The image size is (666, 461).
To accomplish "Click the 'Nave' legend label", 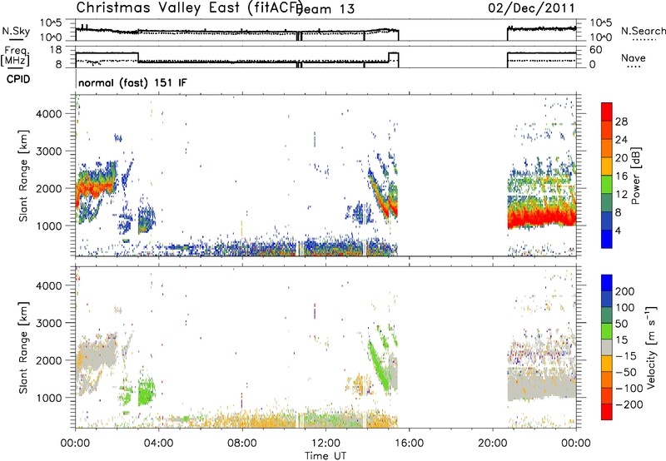I will tap(634, 57).
